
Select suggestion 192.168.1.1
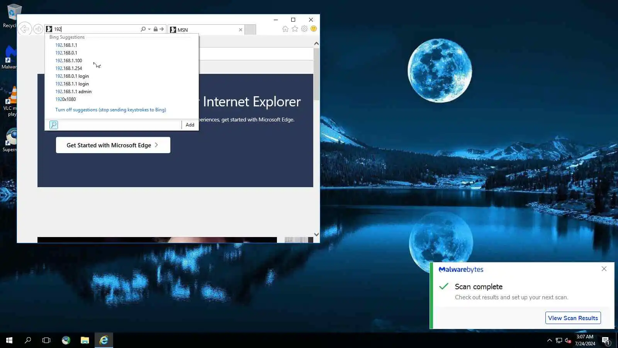coord(66,45)
